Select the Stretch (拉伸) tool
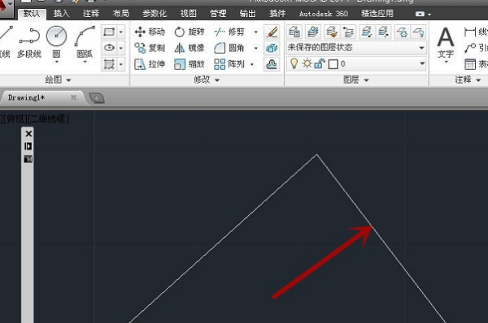Screen dimensions: 488x323 click(150, 64)
